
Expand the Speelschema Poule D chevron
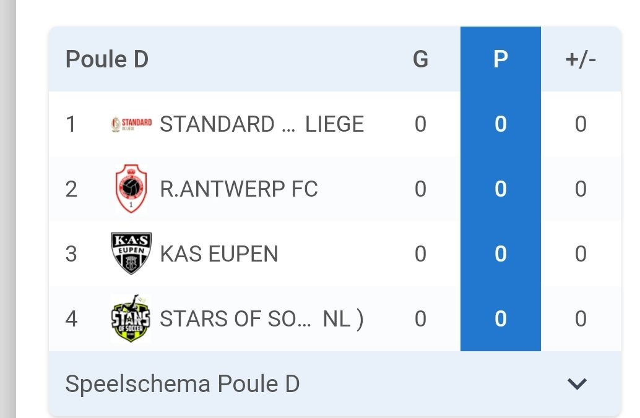577,384
